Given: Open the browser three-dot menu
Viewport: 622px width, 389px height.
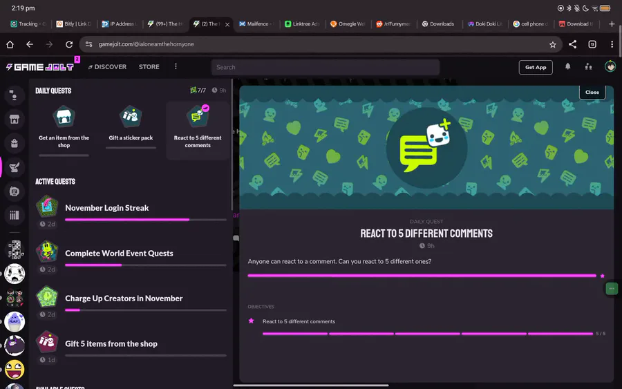Looking at the screenshot, I should coord(612,44).
